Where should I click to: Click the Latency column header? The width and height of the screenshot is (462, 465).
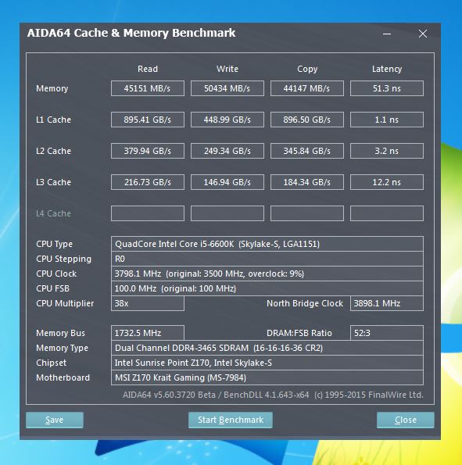point(387,69)
